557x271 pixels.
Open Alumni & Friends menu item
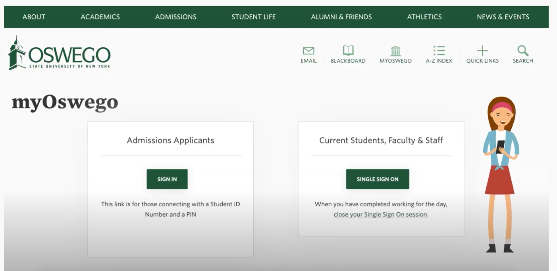[341, 17]
